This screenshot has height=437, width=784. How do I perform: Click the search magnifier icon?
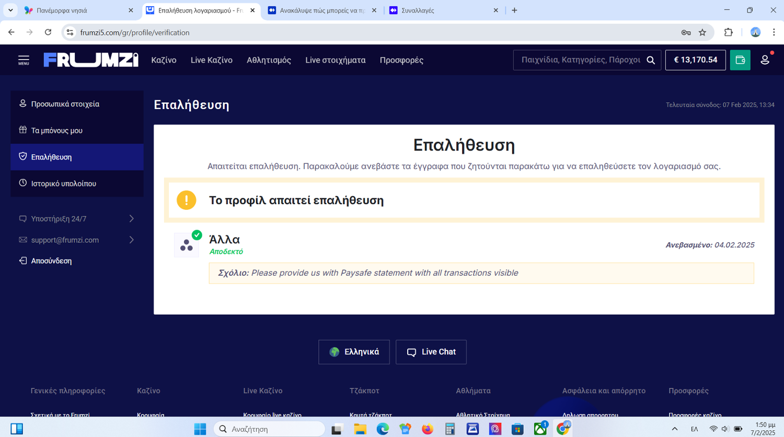point(651,60)
